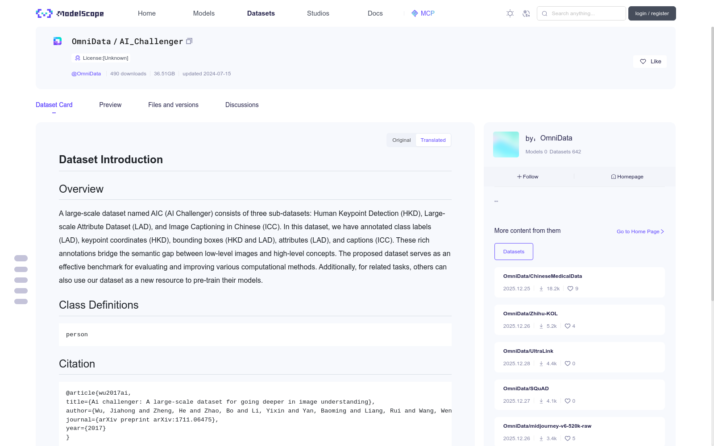
Task: Open the OmniData/Zhihu-KOL dataset
Action: click(x=531, y=314)
